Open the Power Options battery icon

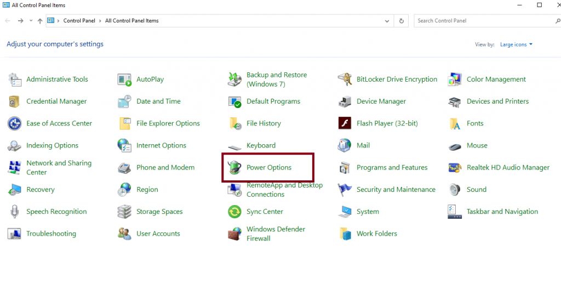pos(234,168)
